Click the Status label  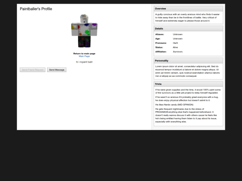[159, 47]
